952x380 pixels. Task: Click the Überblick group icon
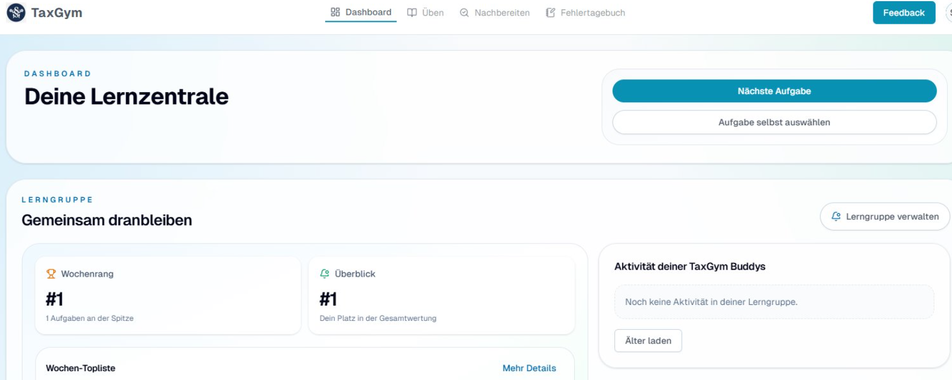click(325, 274)
